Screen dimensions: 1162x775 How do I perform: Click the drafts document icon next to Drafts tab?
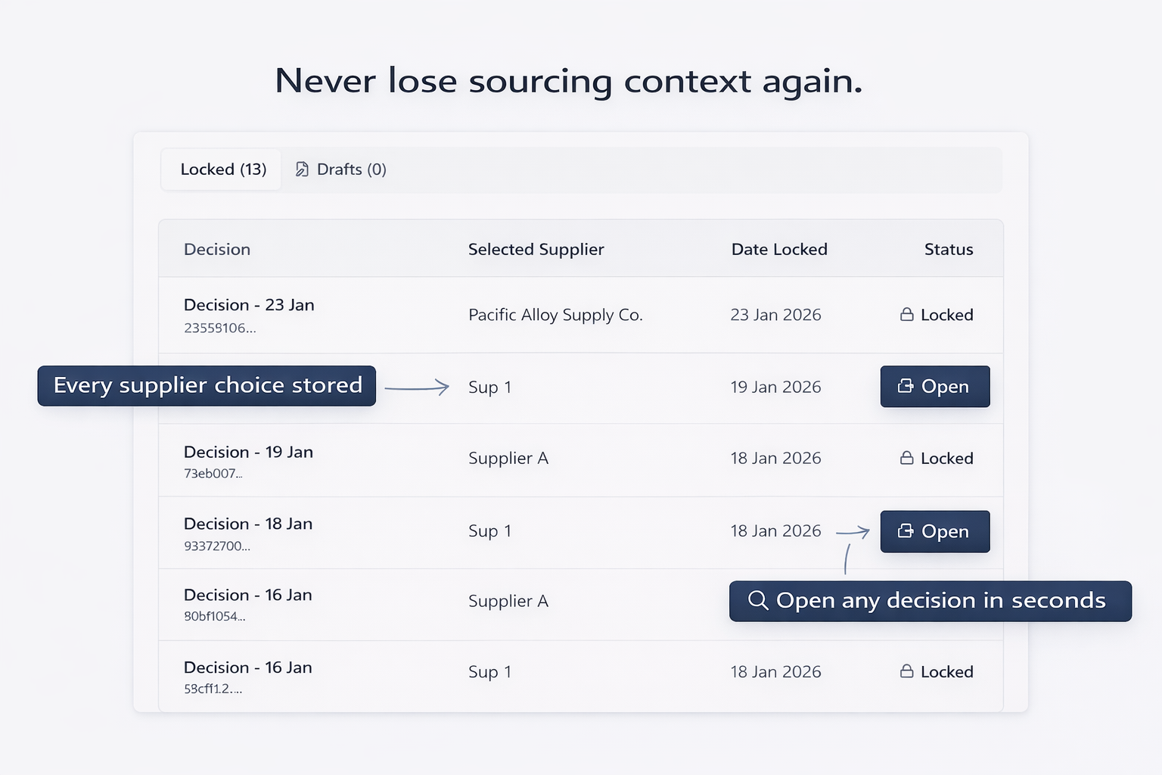coord(302,170)
